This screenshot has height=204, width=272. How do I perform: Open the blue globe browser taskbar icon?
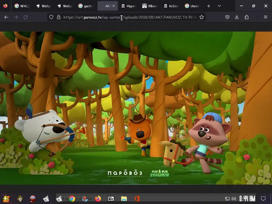[85, 199]
